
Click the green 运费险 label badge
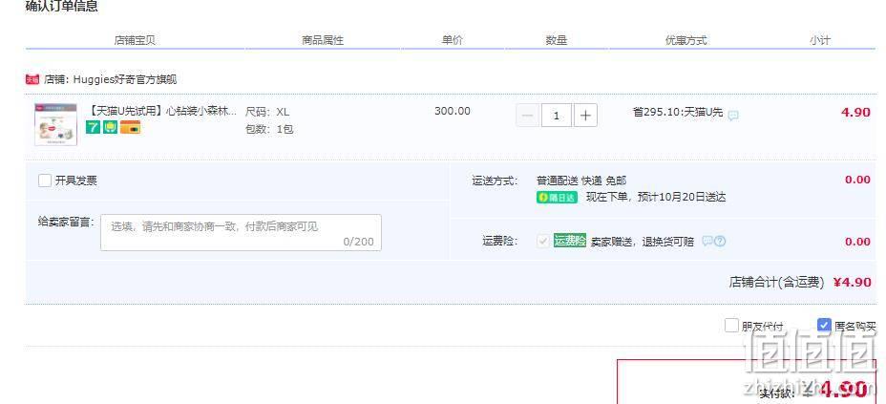pyautogui.click(x=570, y=240)
